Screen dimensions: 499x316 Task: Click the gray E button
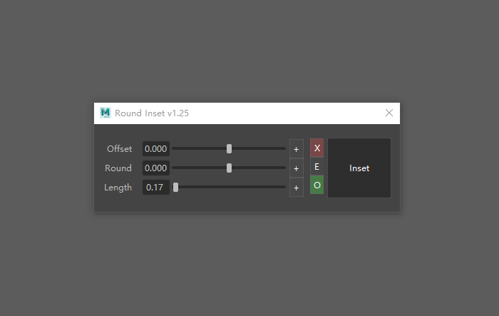(317, 166)
